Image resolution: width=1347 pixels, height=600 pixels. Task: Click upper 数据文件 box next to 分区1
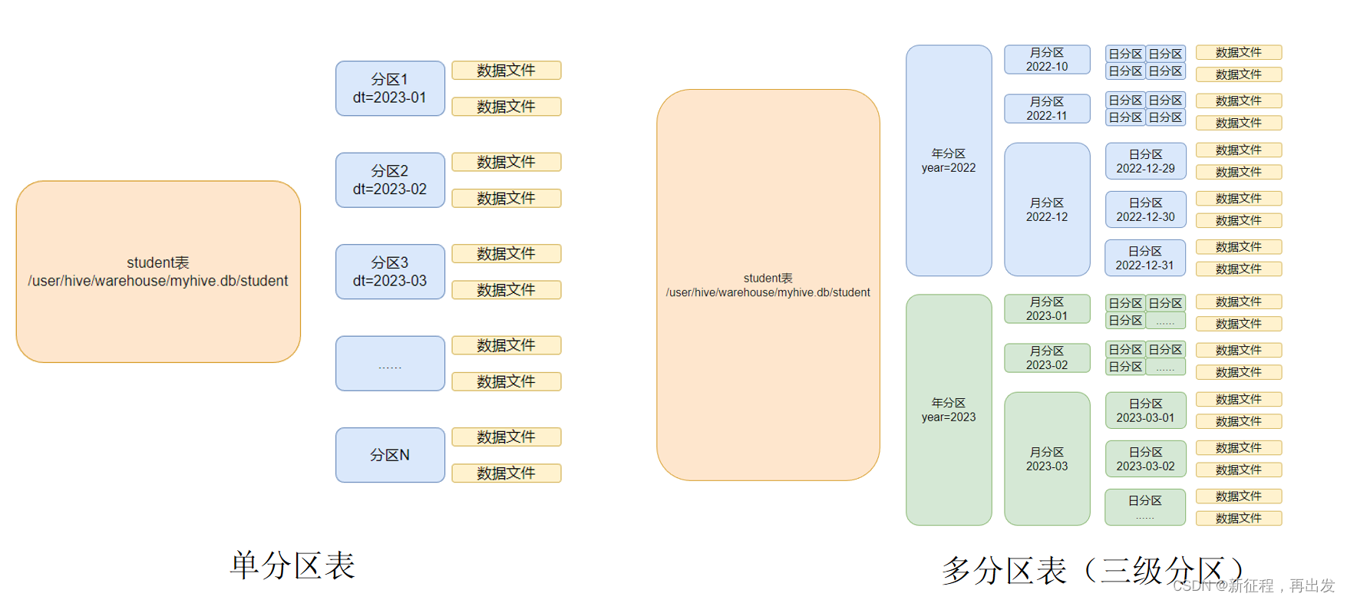(507, 70)
